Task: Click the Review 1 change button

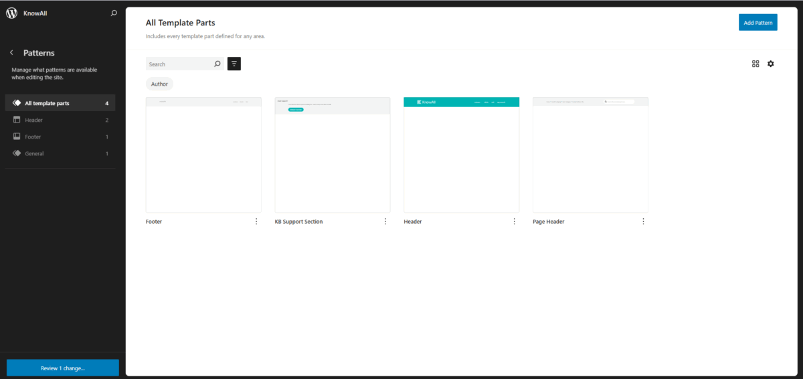Action: tap(63, 368)
